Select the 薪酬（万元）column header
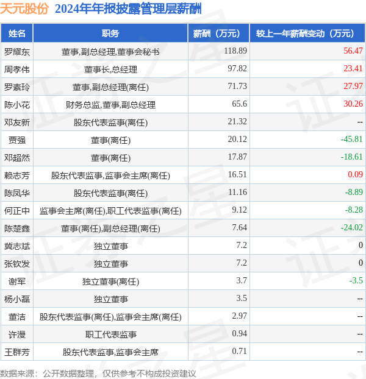The image size is (366, 379). click(x=218, y=34)
